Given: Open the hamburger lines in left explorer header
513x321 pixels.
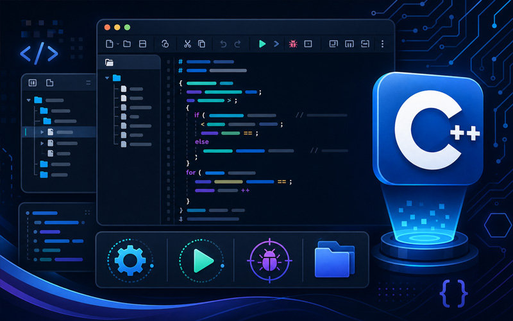Looking at the screenshot, I should 88,83.
